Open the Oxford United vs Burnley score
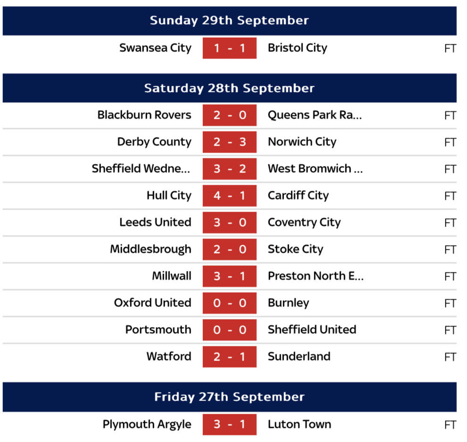This screenshot has height=442, width=467. pyautogui.click(x=229, y=303)
